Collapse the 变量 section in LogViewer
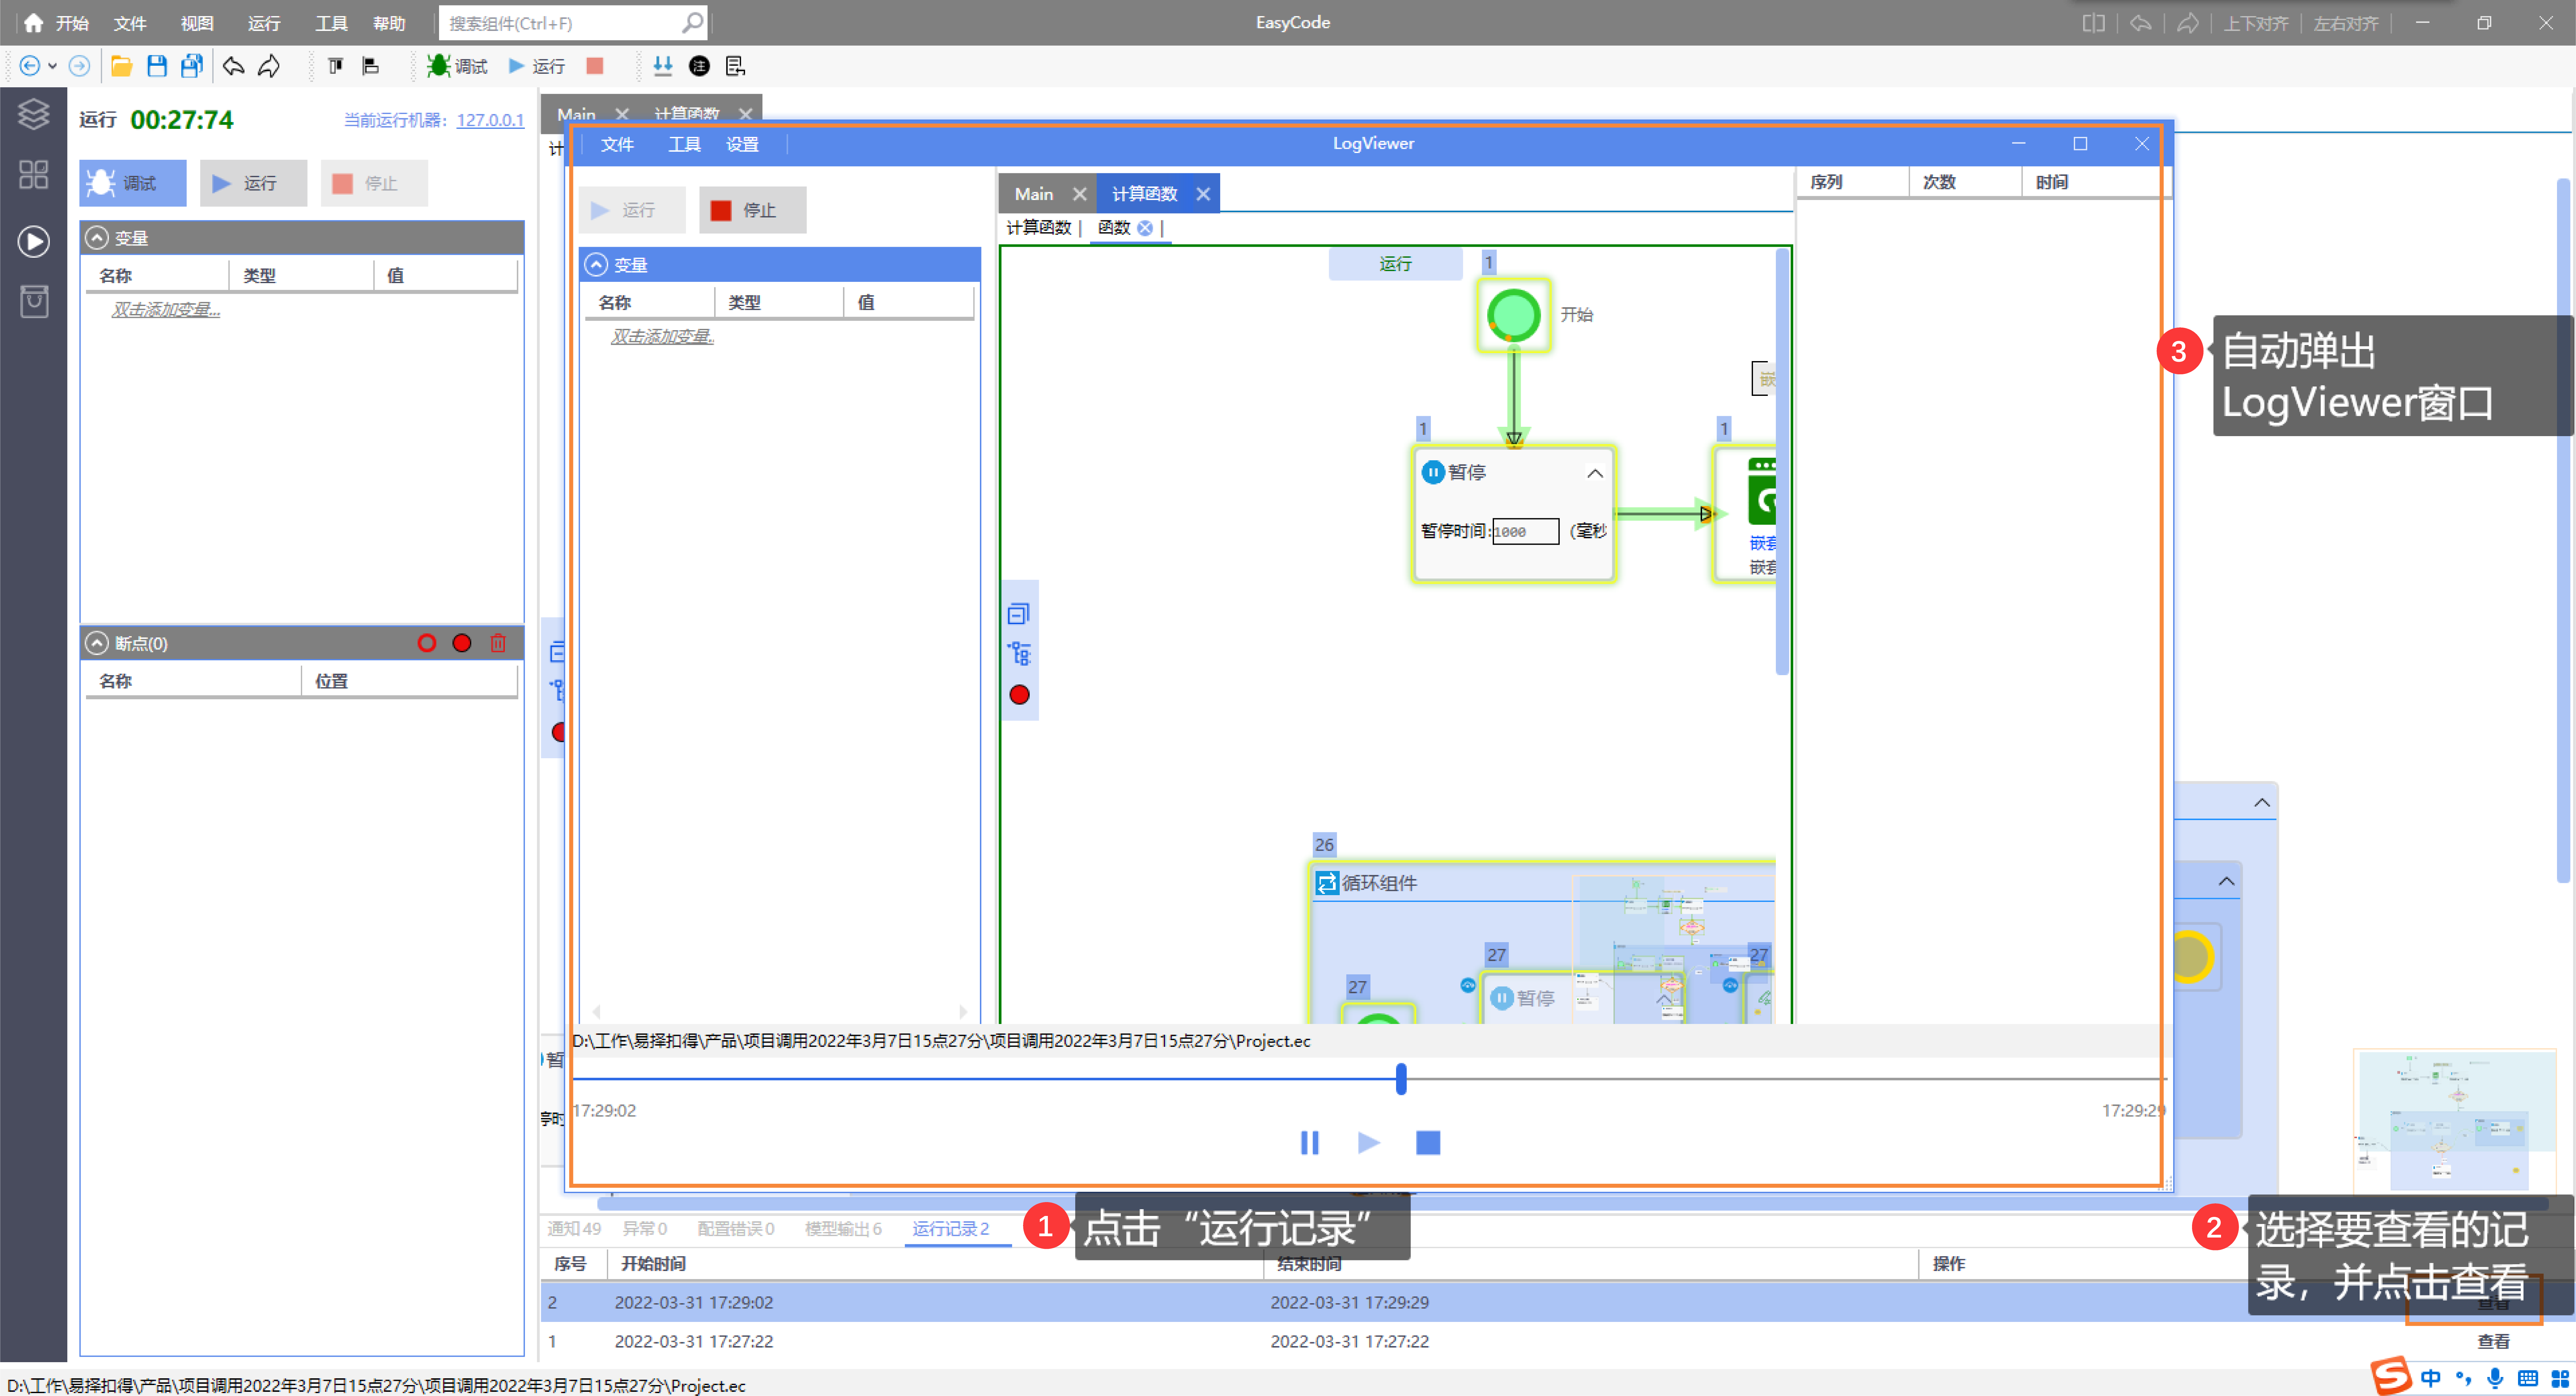The height and width of the screenshot is (1396, 2576). click(x=596, y=265)
